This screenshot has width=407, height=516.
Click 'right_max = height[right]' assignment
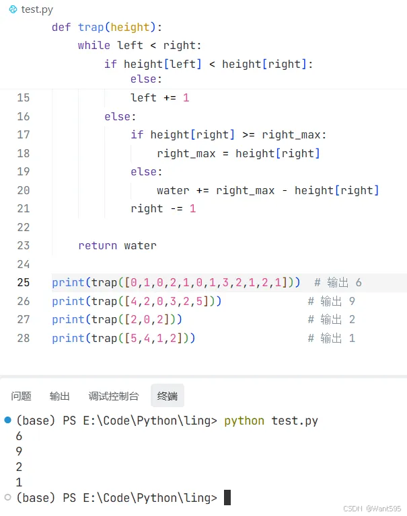[238, 153]
